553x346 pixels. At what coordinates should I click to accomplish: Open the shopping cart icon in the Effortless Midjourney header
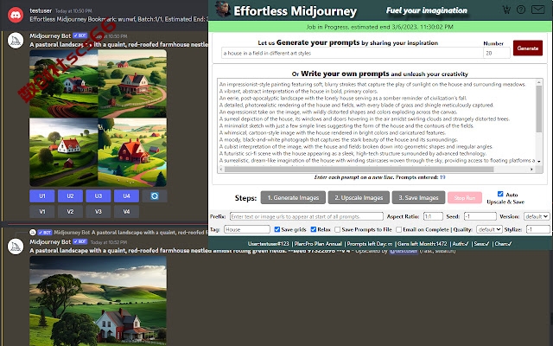click(x=506, y=10)
